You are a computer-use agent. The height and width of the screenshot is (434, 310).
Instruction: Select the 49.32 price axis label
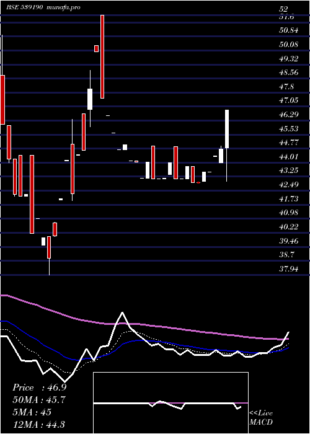tap(289, 58)
